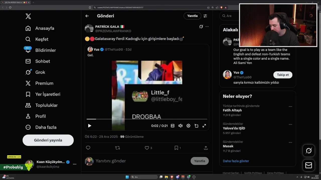Open Anasayfa home in sidebar

[x=40, y=28]
